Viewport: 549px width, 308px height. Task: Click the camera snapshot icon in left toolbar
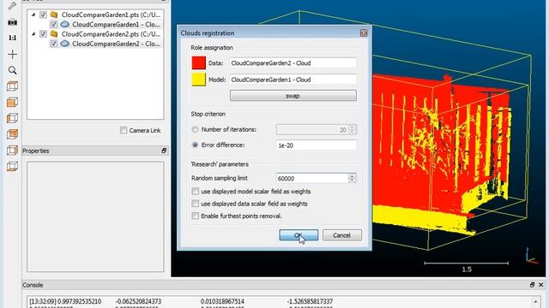point(12,22)
